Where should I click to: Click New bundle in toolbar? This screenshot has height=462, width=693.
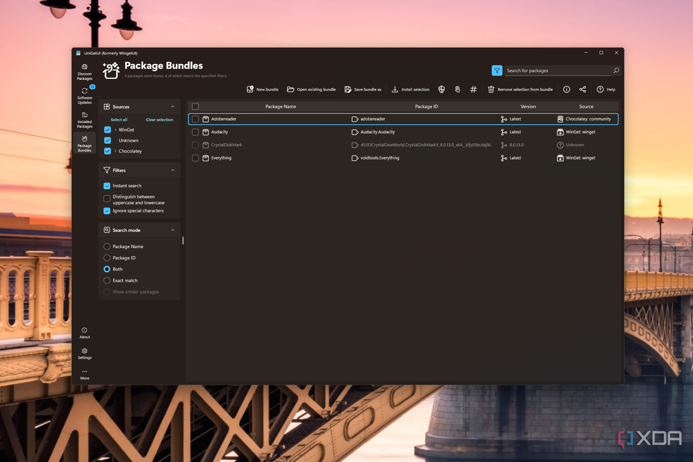pos(262,89)
